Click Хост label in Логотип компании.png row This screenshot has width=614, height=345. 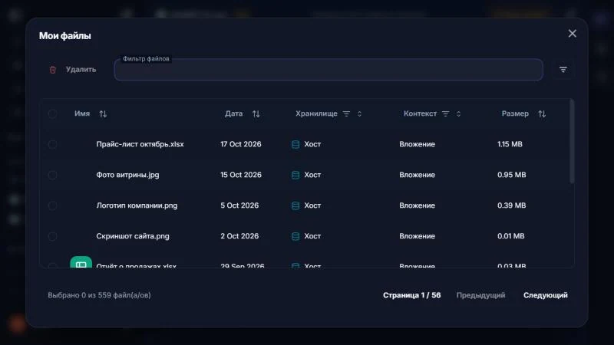pyautogui.click(x=312, y=205)
